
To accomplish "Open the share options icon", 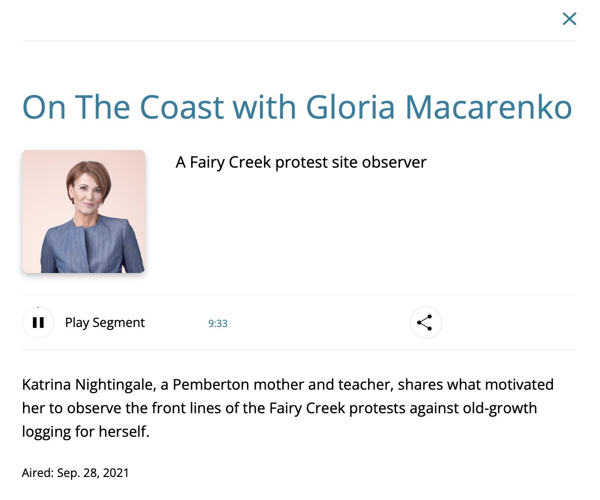I will (425, 323).
